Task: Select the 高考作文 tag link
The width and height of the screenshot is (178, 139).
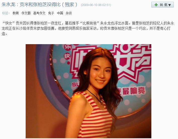Action: pos(39,13)
